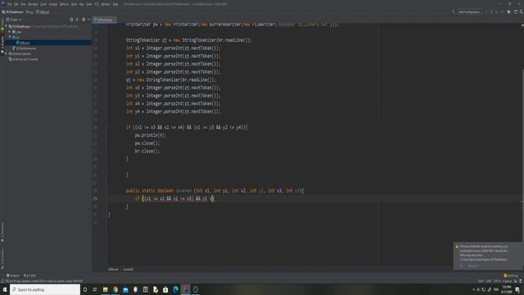
Task: Click the line separator CRLF indicator in status bar
Action: 489,281
